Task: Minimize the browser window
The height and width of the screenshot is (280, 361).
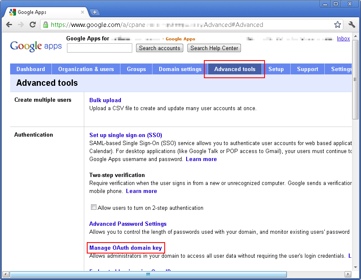Action: coord(325,4)
